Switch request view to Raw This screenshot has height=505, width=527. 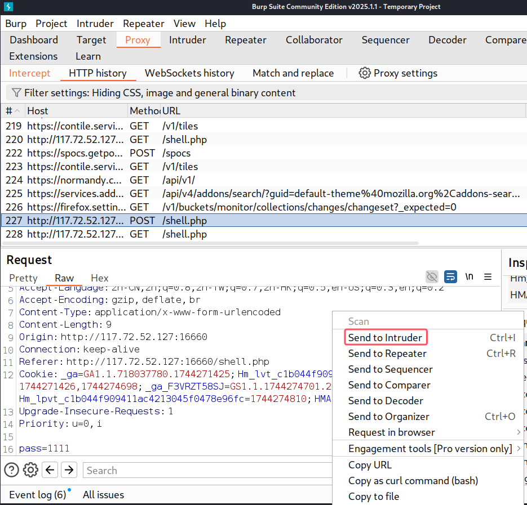coord(64,278)
